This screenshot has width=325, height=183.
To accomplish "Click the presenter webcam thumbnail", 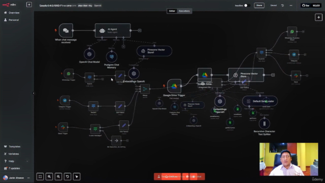I will (x=289, y=159).
